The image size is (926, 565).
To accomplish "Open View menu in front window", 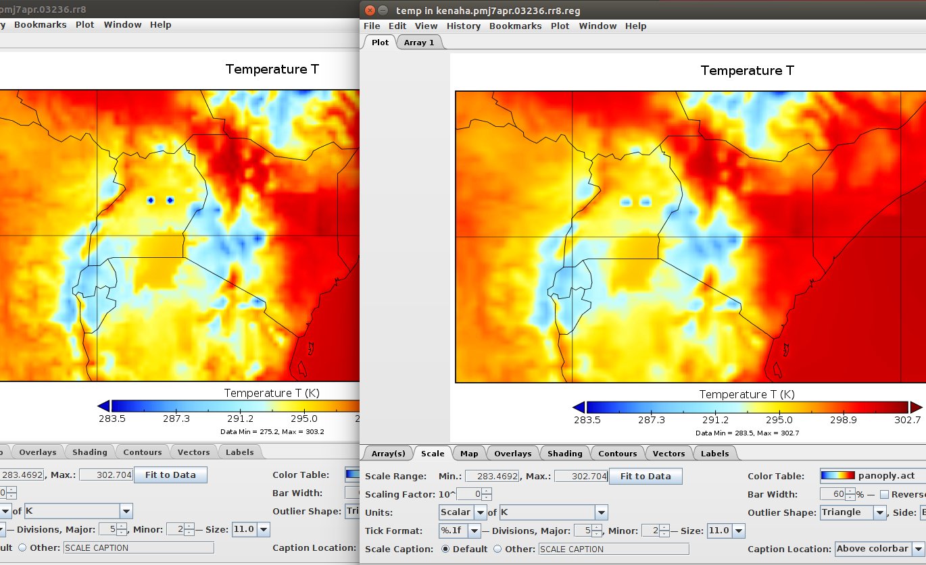I will pyautogui.click(x=426, y=26).
